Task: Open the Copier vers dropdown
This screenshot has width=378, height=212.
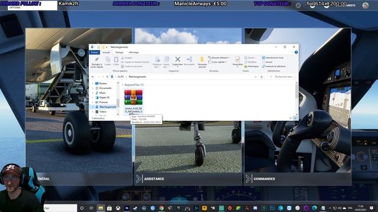Action: (167, 62)
